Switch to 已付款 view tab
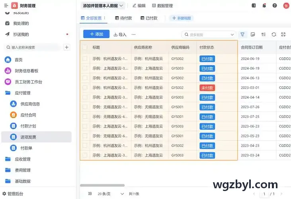Screen dimensions: 291x199 (x=149, y=18)
